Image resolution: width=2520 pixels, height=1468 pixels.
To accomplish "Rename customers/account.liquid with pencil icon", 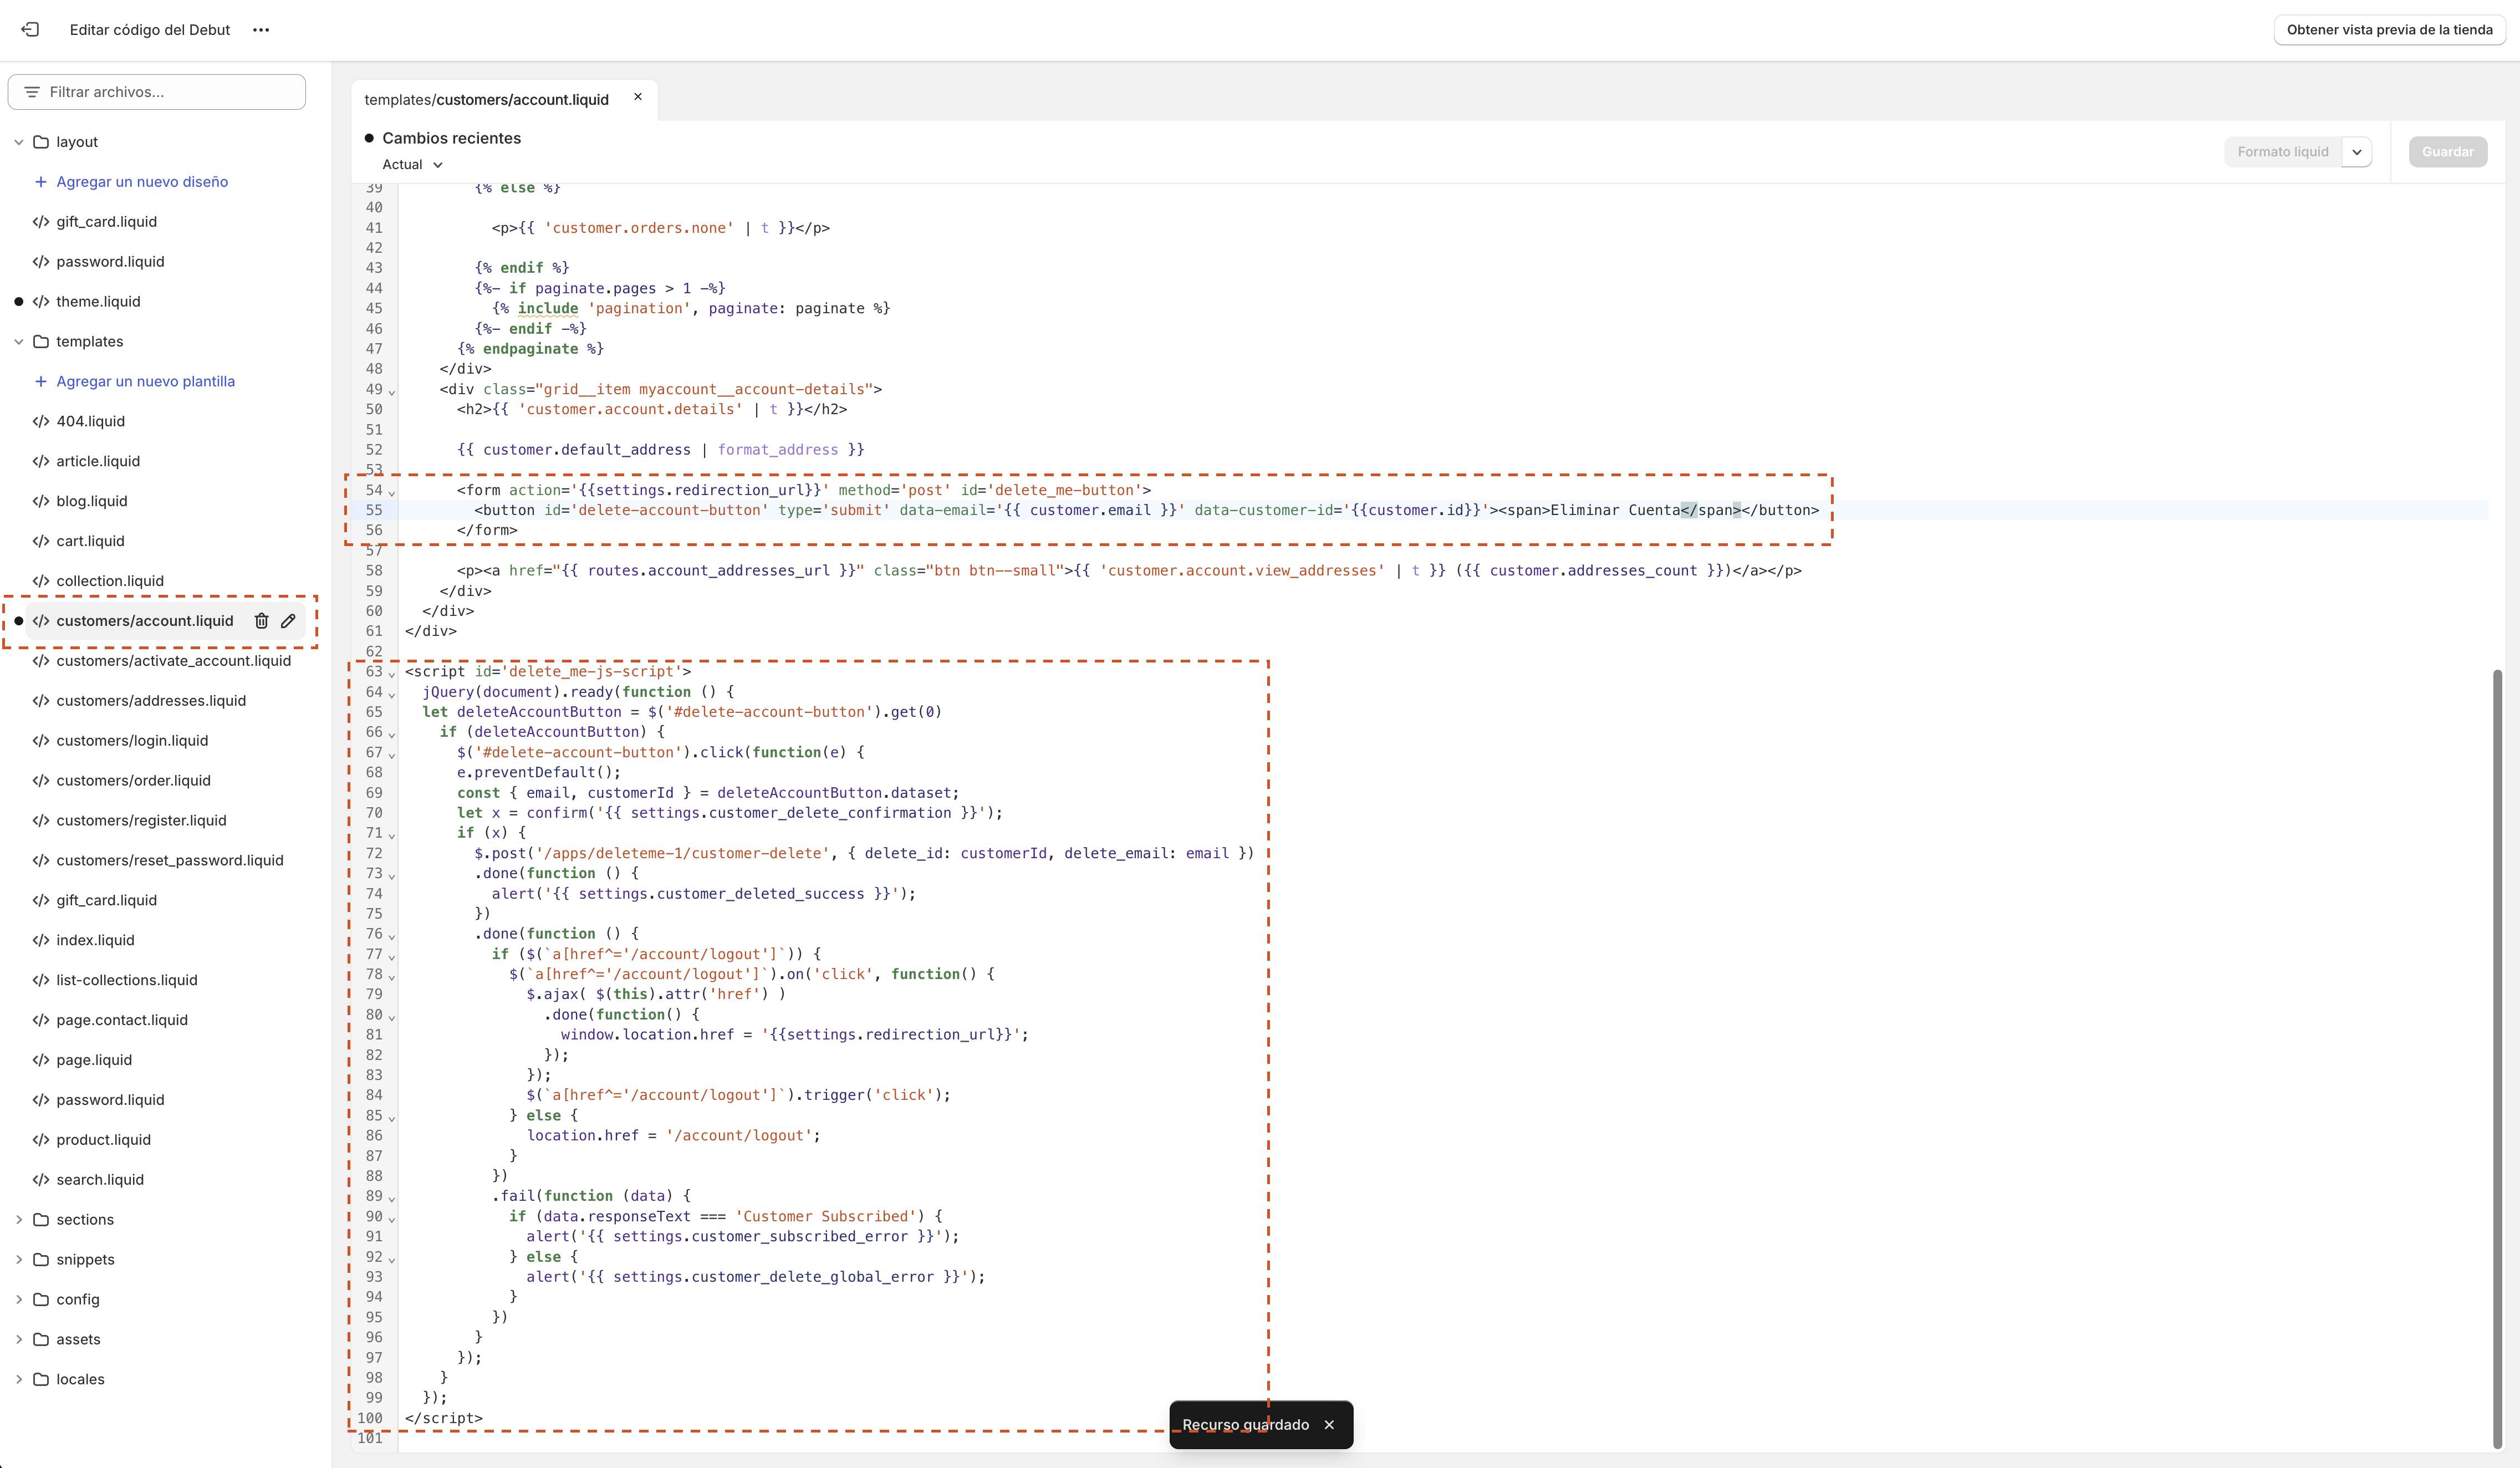I will [x=288, y=621].
